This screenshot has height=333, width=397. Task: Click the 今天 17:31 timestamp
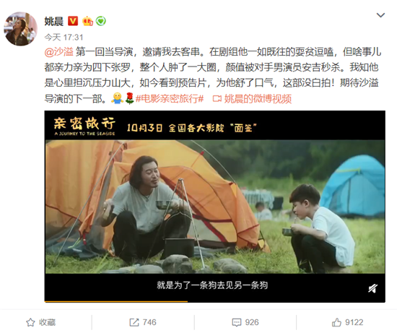click(64, 38)
